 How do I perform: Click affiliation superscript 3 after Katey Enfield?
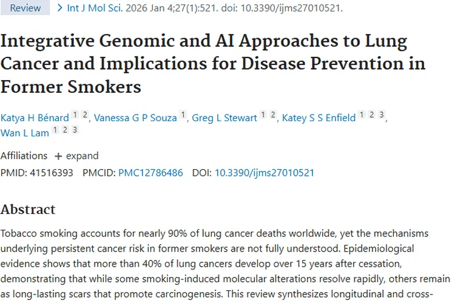pos(381,115)
